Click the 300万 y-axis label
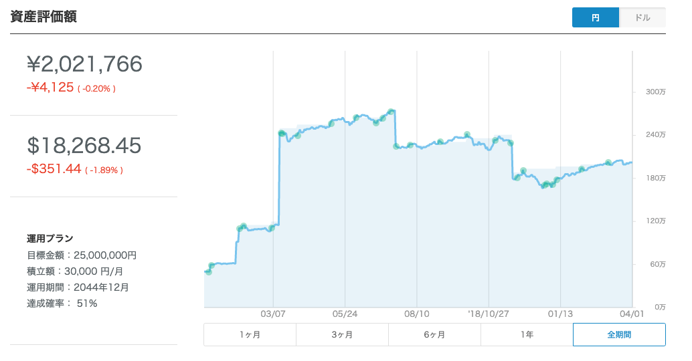The image size is (692, 361). (653, 92)
